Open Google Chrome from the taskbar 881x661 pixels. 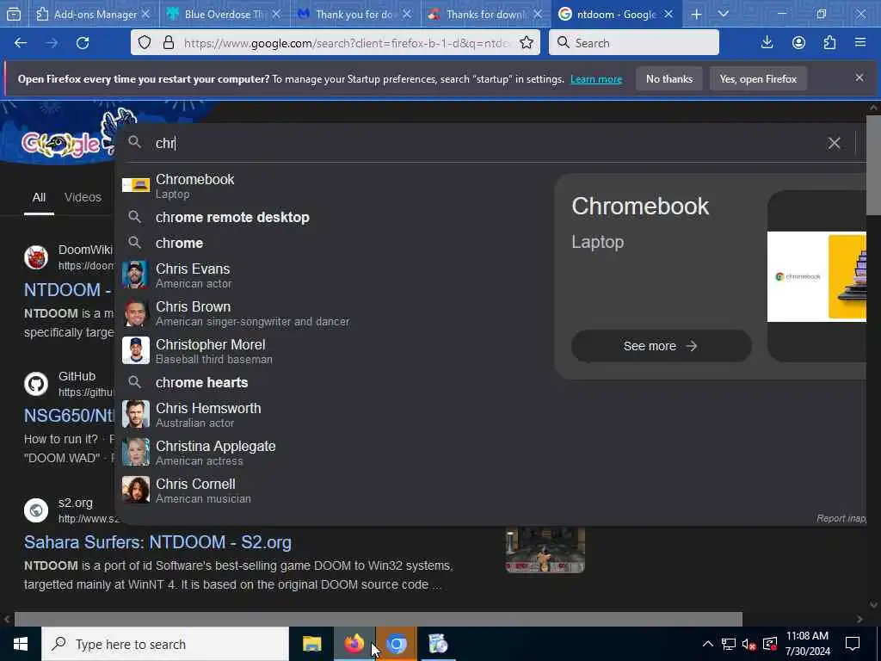coord(397,644)
